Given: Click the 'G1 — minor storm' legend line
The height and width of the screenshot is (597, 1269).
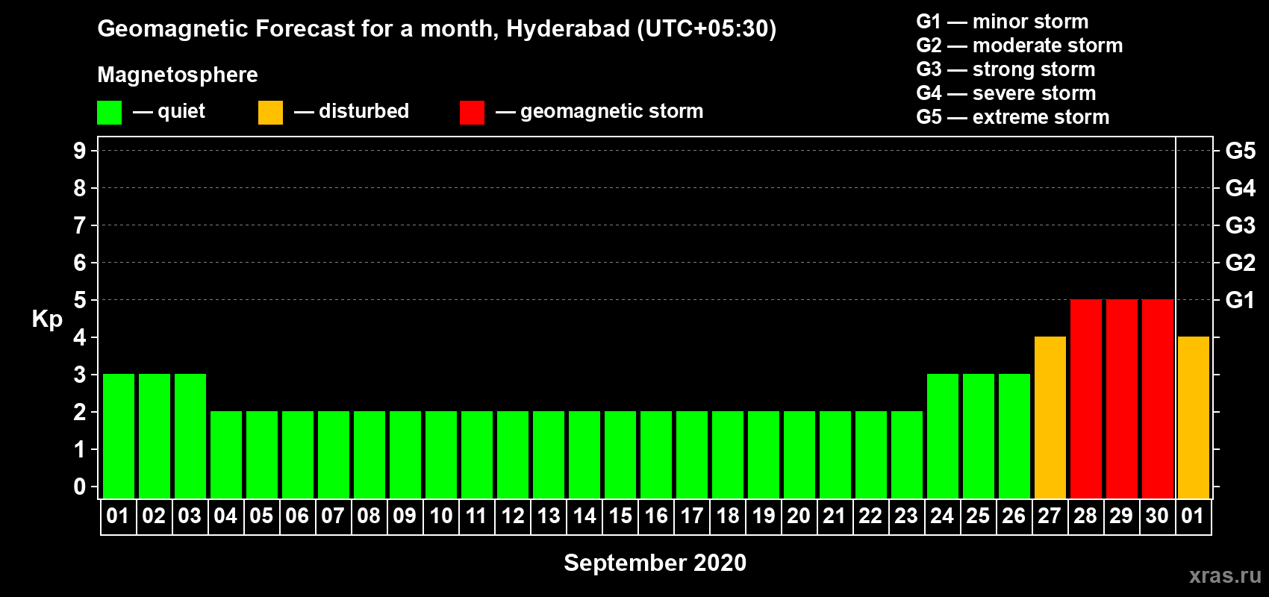Looking at the screenshot, I should tap(1003, 22).
